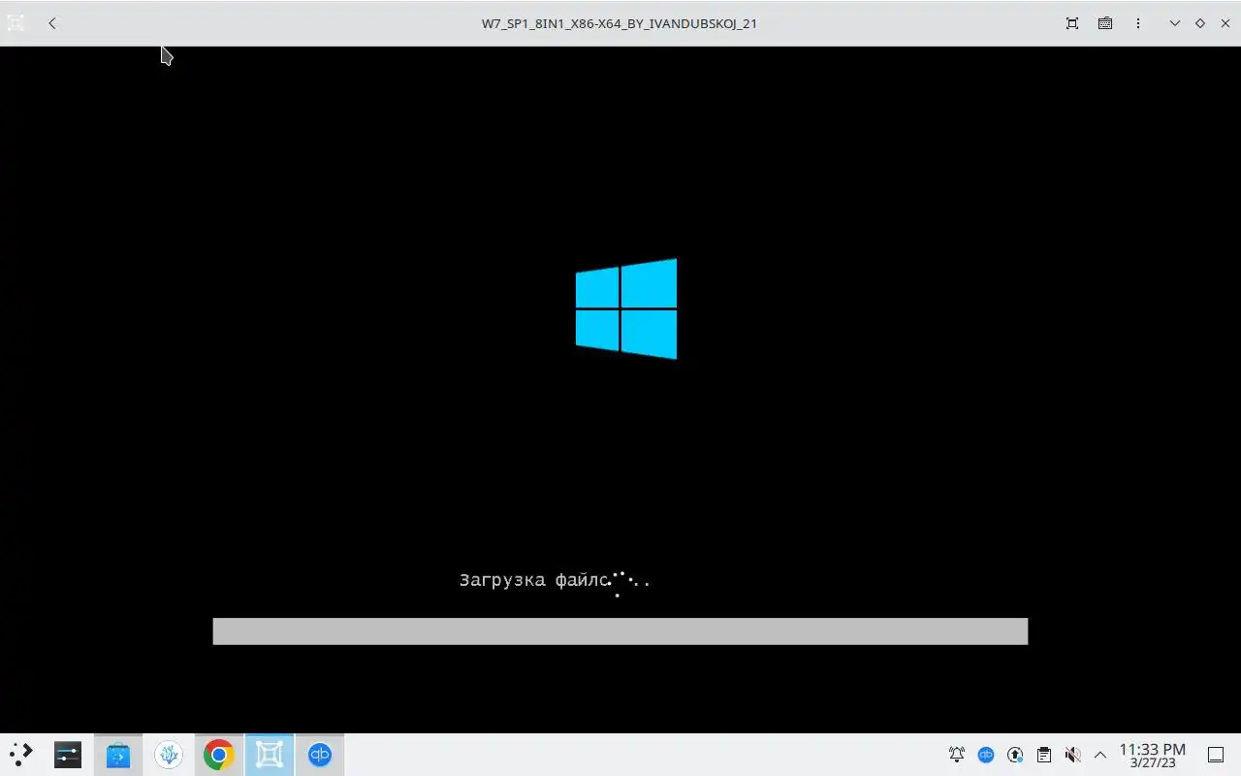Click the qBittorrent system tray icon

pyautogui.click(x=986, y=755)
